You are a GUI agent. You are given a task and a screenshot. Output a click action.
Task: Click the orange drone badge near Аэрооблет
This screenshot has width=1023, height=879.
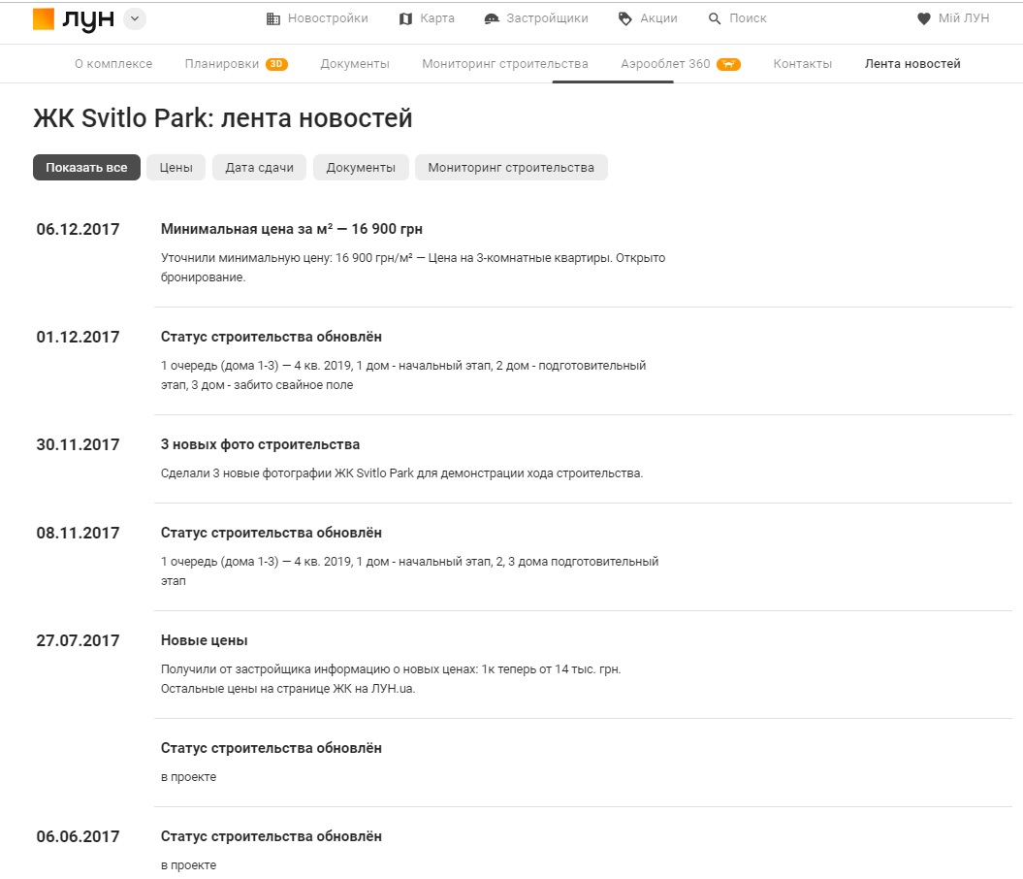tap(728, 64)
